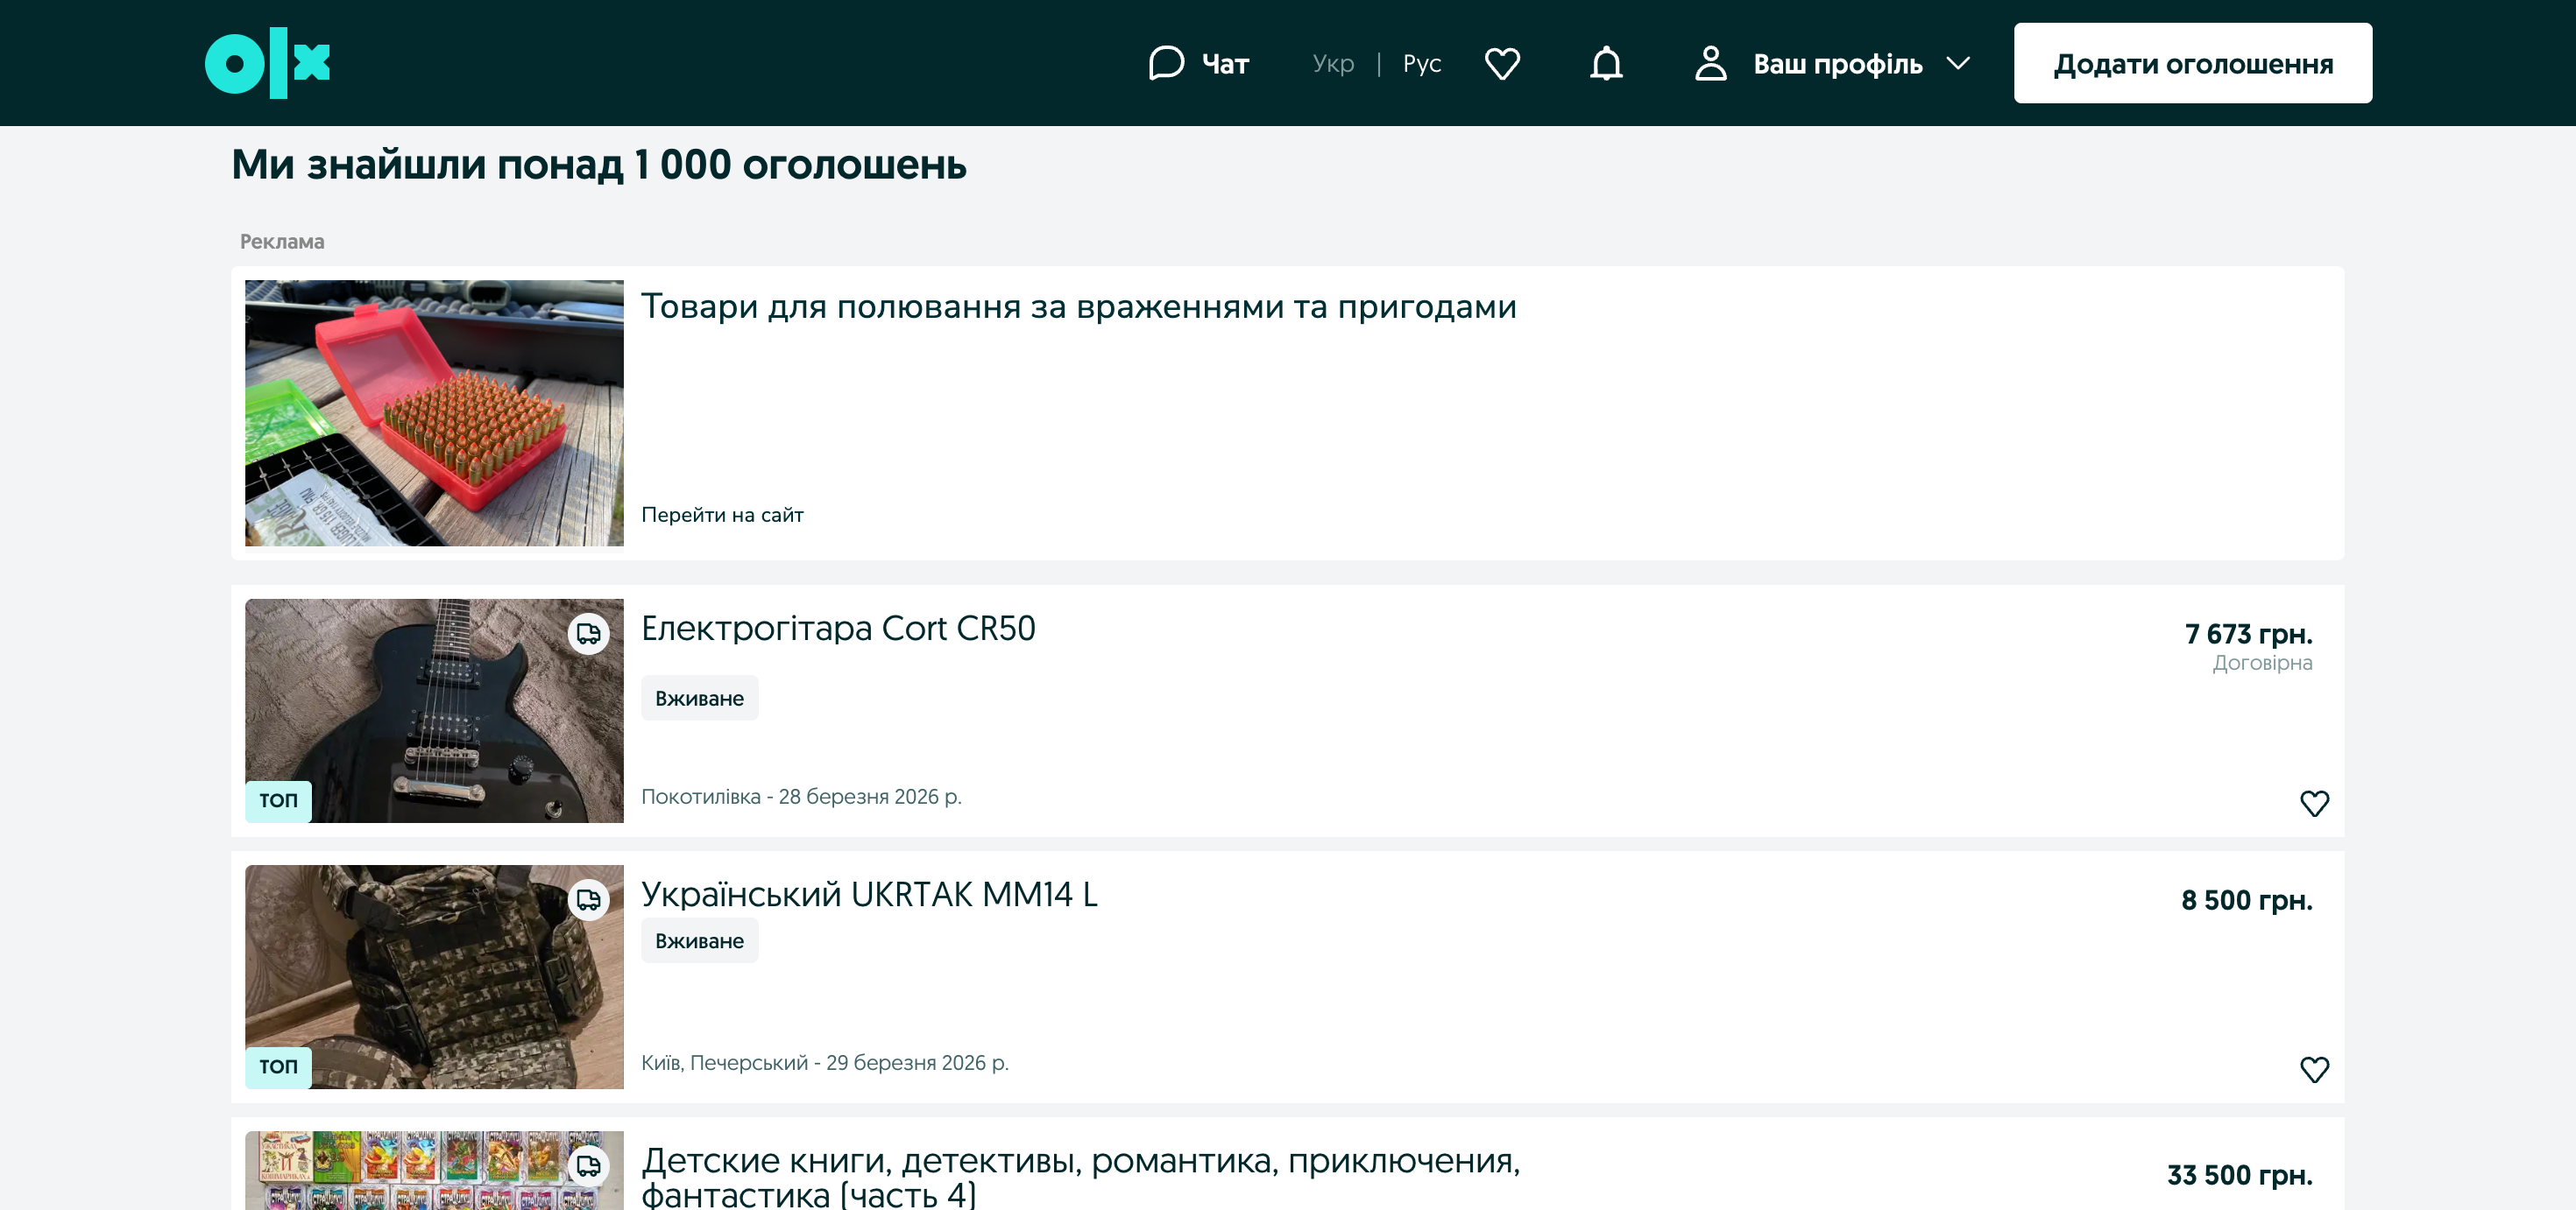Screen dimensions: 2576x1210
Task: Open the notifications bell icon
Action: click(1606, 63)
